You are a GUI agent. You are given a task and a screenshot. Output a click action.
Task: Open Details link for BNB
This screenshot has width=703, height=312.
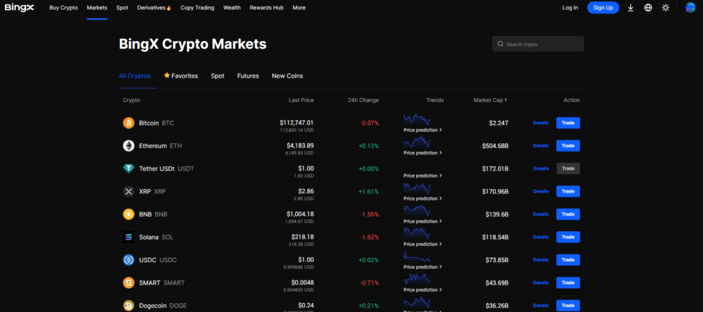click(541, 214)
